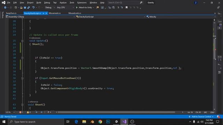
Task: Click the search magnifier icon in title bar
Action: 141,2
